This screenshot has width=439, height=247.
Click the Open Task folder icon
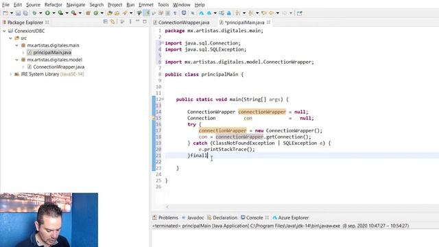click(117, 13)
